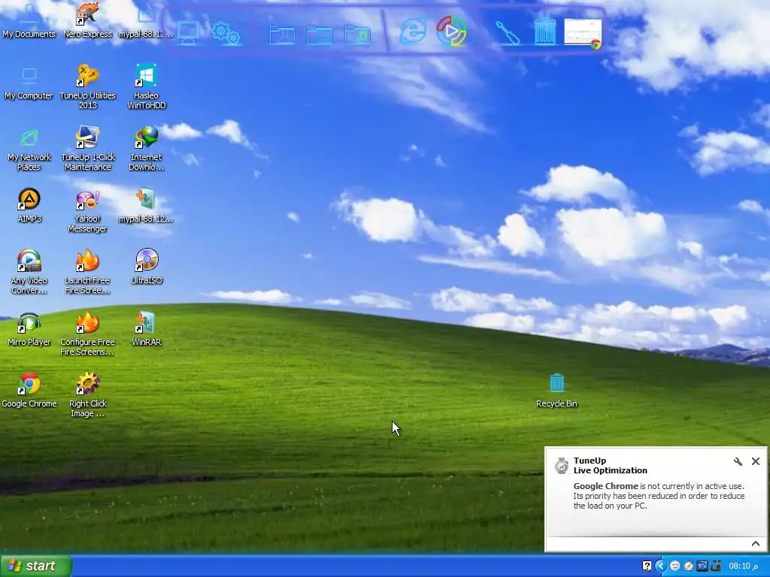Launch TuneUp 1-Click Maintenance
The width and height of the screenshot is (770, 577).
[x=87, y=149]
